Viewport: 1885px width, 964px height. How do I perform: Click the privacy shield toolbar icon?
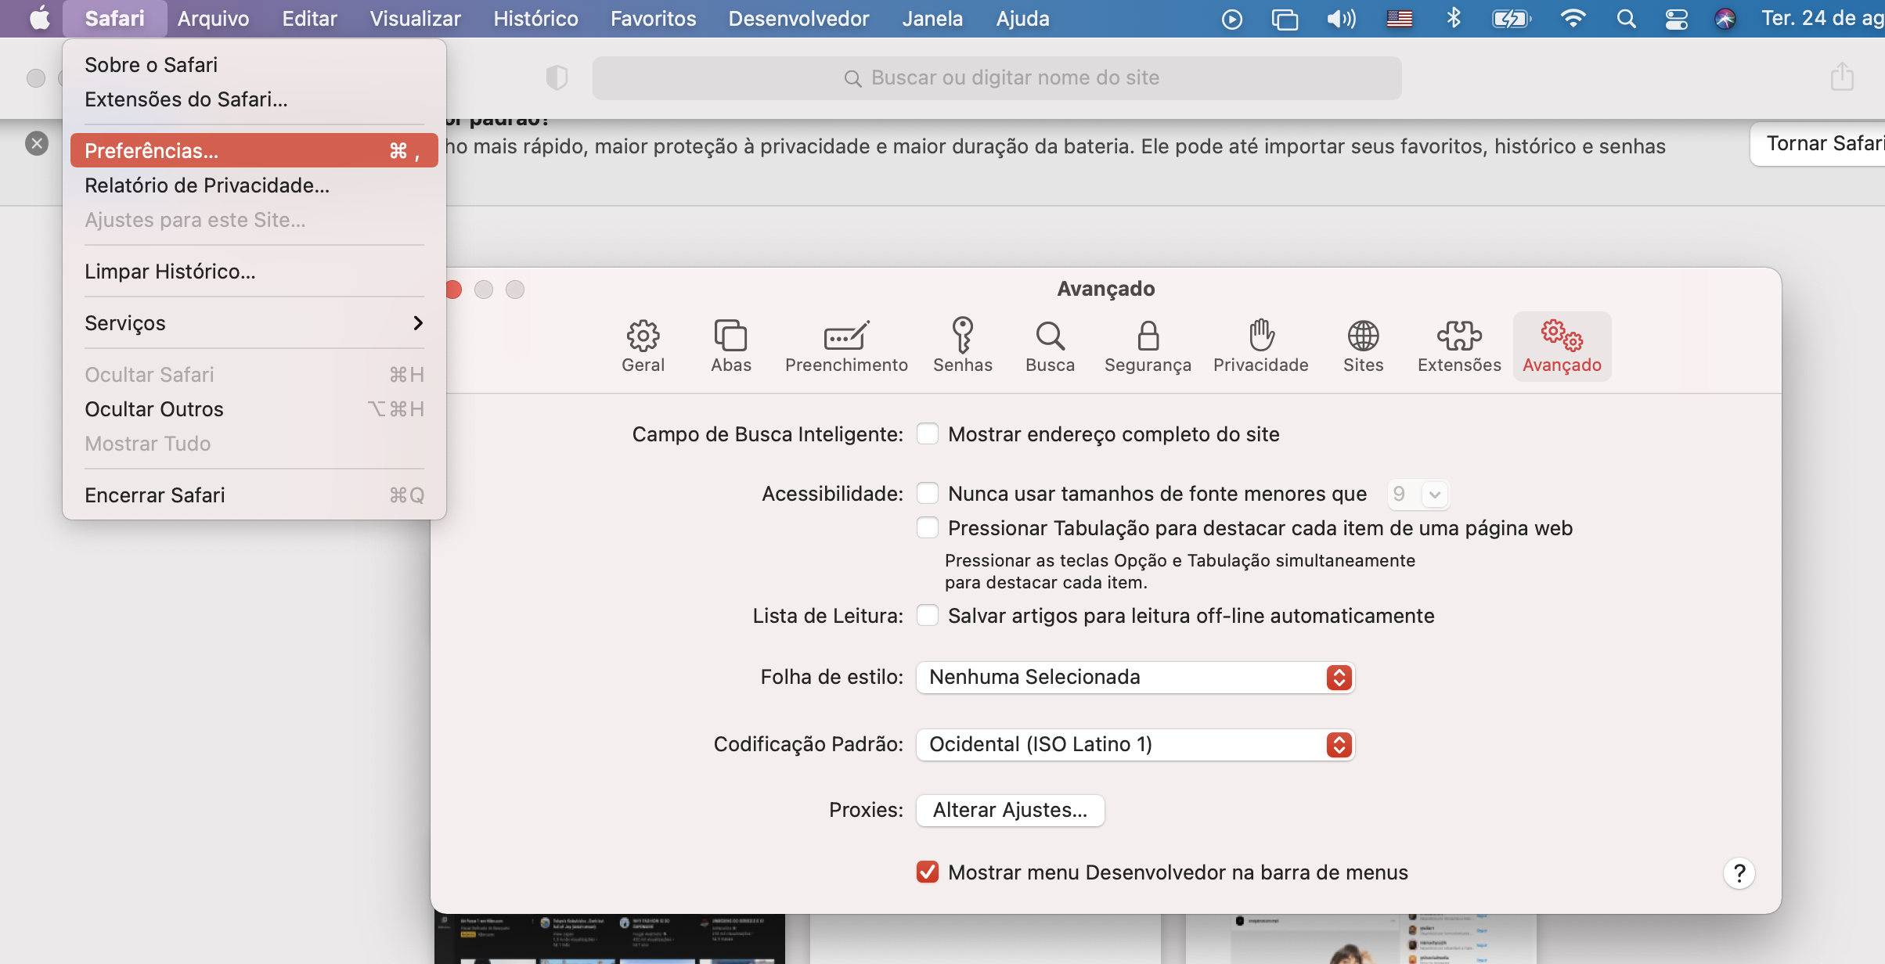point(557,77)
